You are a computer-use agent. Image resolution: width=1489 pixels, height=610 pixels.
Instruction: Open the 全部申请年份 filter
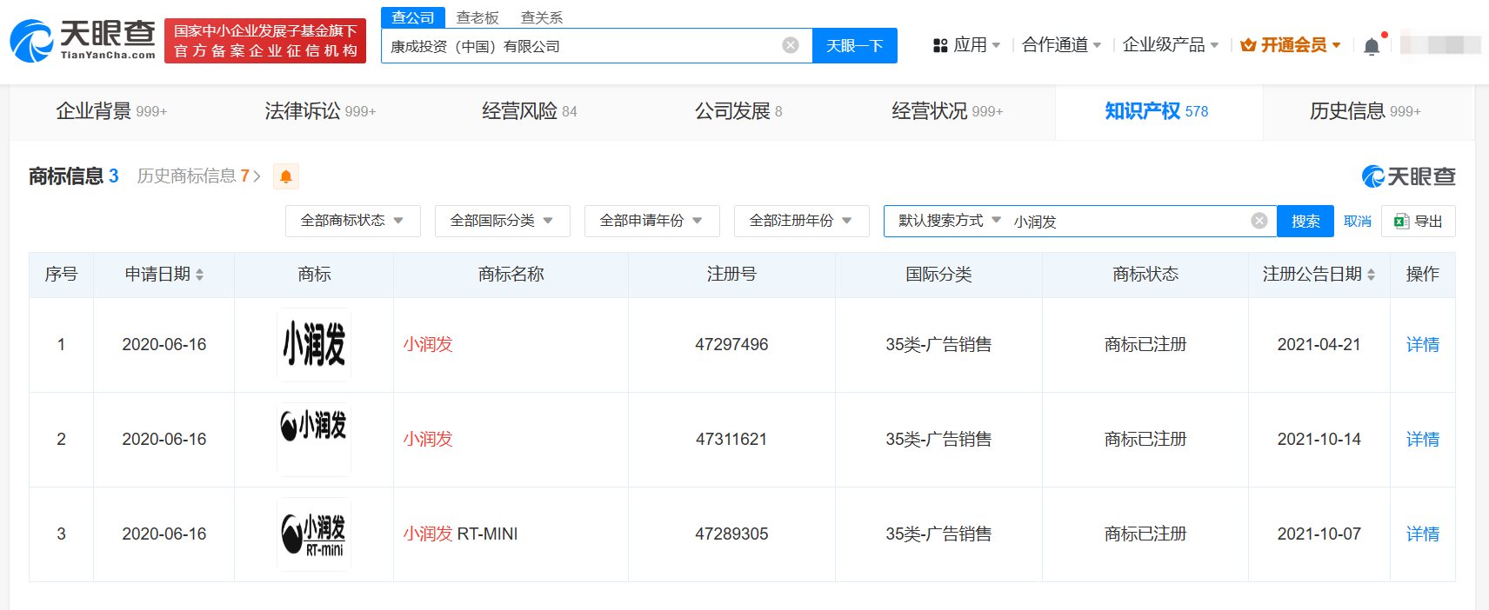(651, 221)
